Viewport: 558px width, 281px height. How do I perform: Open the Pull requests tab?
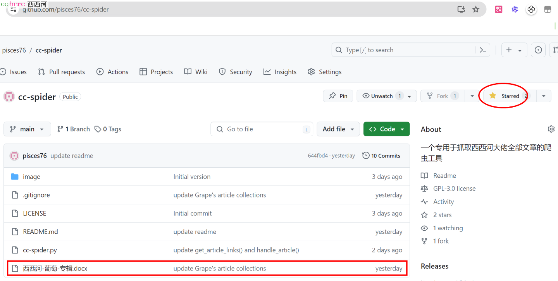pyautogui.click(x=61, y=72)
